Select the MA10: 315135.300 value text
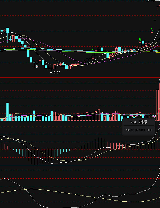This screenshot has width=160, height=208. click(139, 130)
